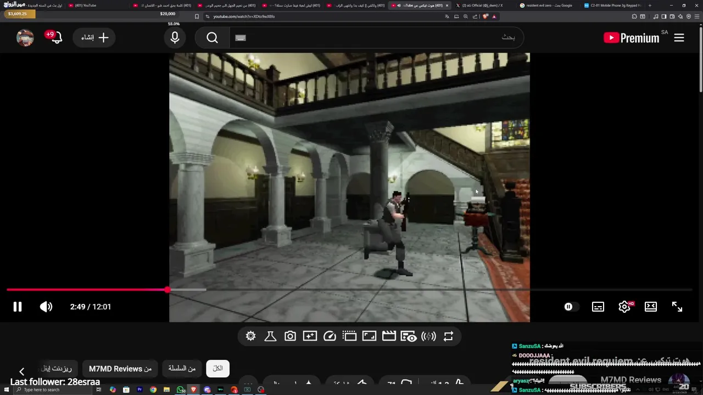This screenshot has width=703, height=395.
Task: Open a new browser tab with plus button
Action: tap(650, 5)
